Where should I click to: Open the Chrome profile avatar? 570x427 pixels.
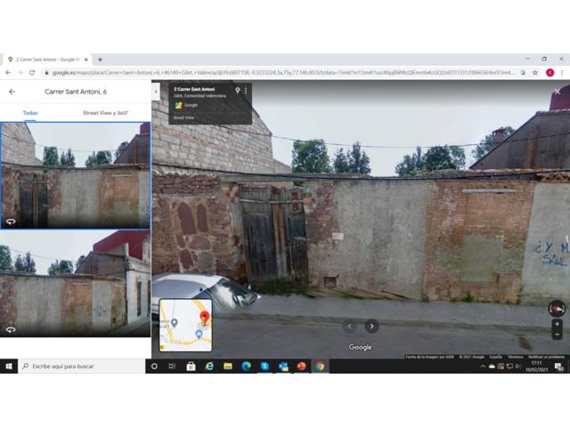[x=550, y=73]
